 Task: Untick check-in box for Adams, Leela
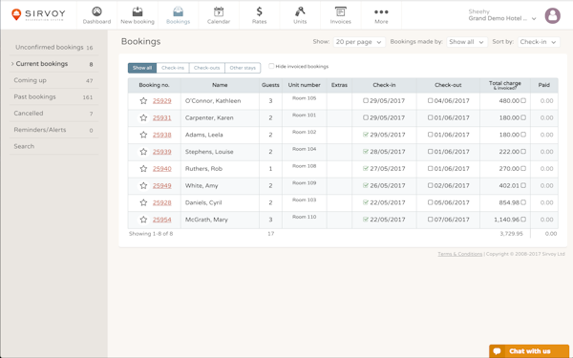tap(366, 135)
